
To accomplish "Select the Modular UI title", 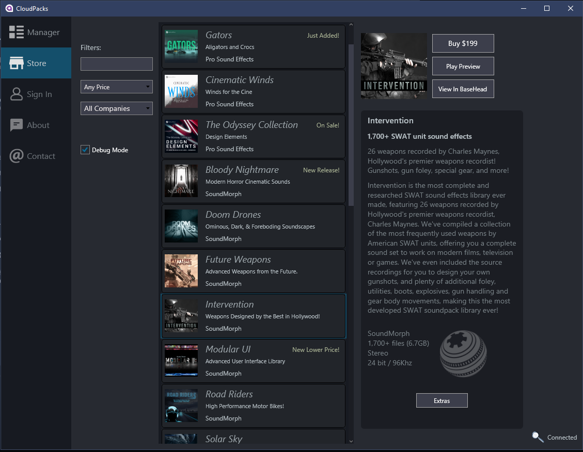I will (x=228, y=349).
